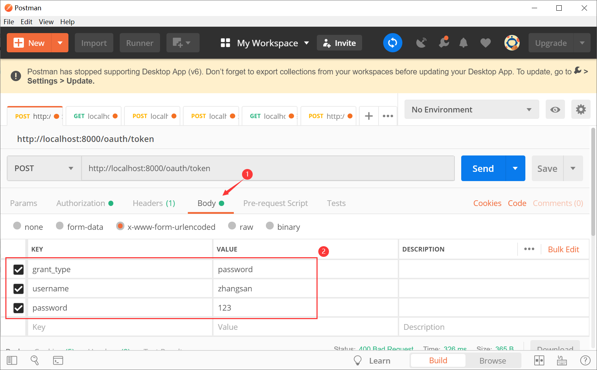Open the notifications bell icon
This screenshot has height=370, width=597.
[x=463, y=43]
